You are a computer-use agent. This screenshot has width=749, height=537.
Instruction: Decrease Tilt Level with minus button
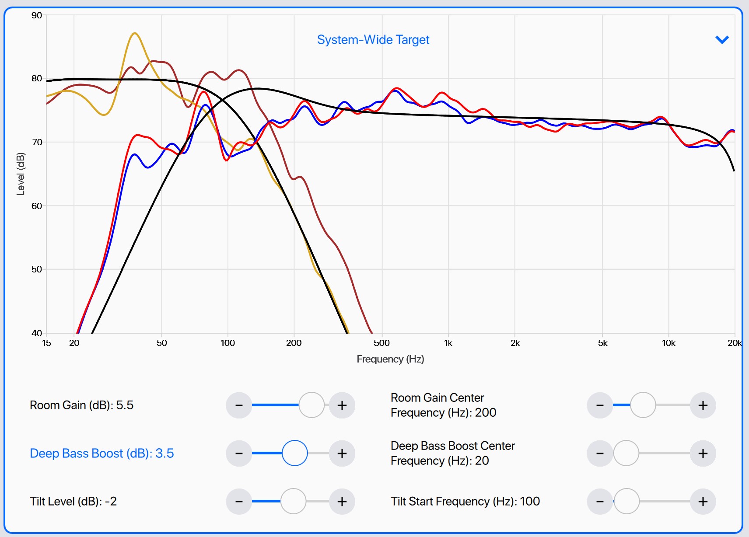pos(239,502)
